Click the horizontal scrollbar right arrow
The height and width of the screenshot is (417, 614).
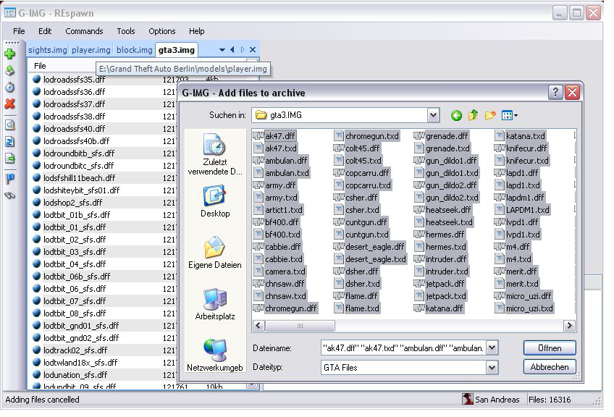coord(569,325)
